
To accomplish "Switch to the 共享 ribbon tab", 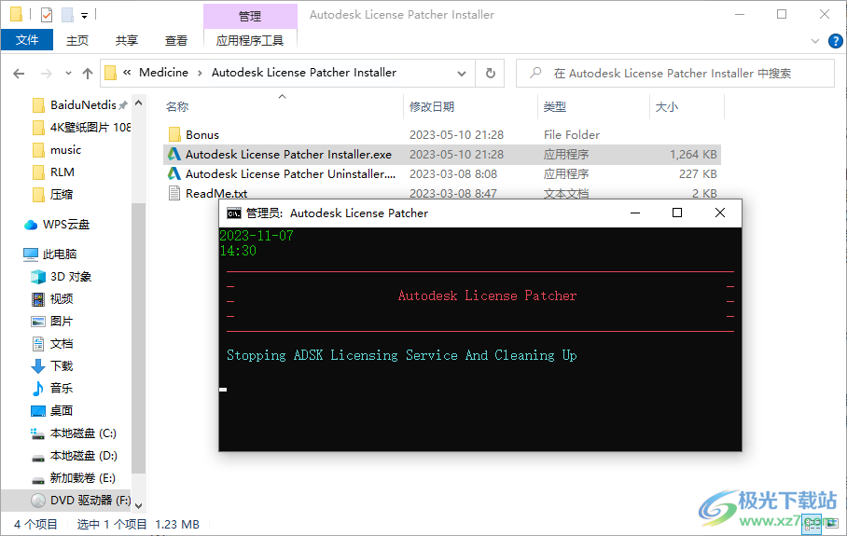I will (127, 40).
